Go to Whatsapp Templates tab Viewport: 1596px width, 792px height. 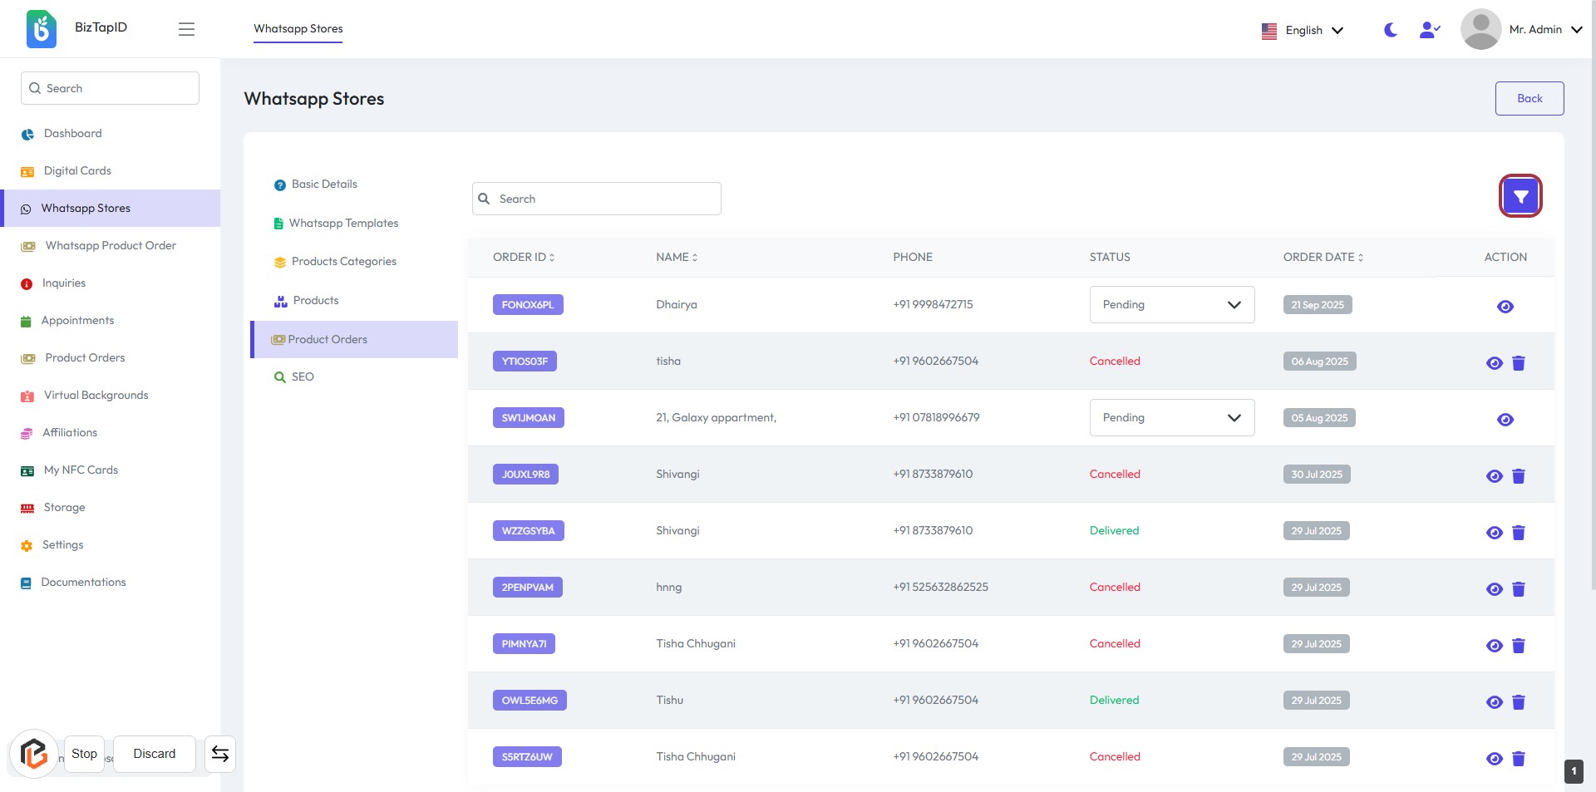[x=342, y=224]
